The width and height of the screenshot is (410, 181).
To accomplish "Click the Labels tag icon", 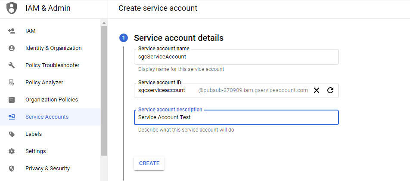I will coord(12,134).
